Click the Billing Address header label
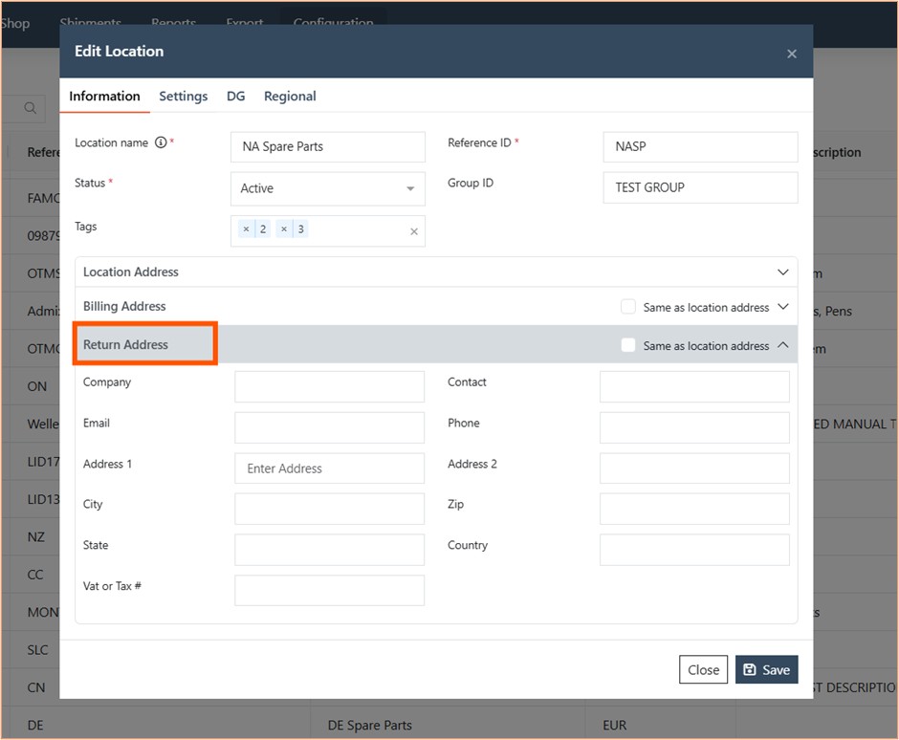Image resolution: width=899 pixels, height=740 pixels. pos(124,306)
